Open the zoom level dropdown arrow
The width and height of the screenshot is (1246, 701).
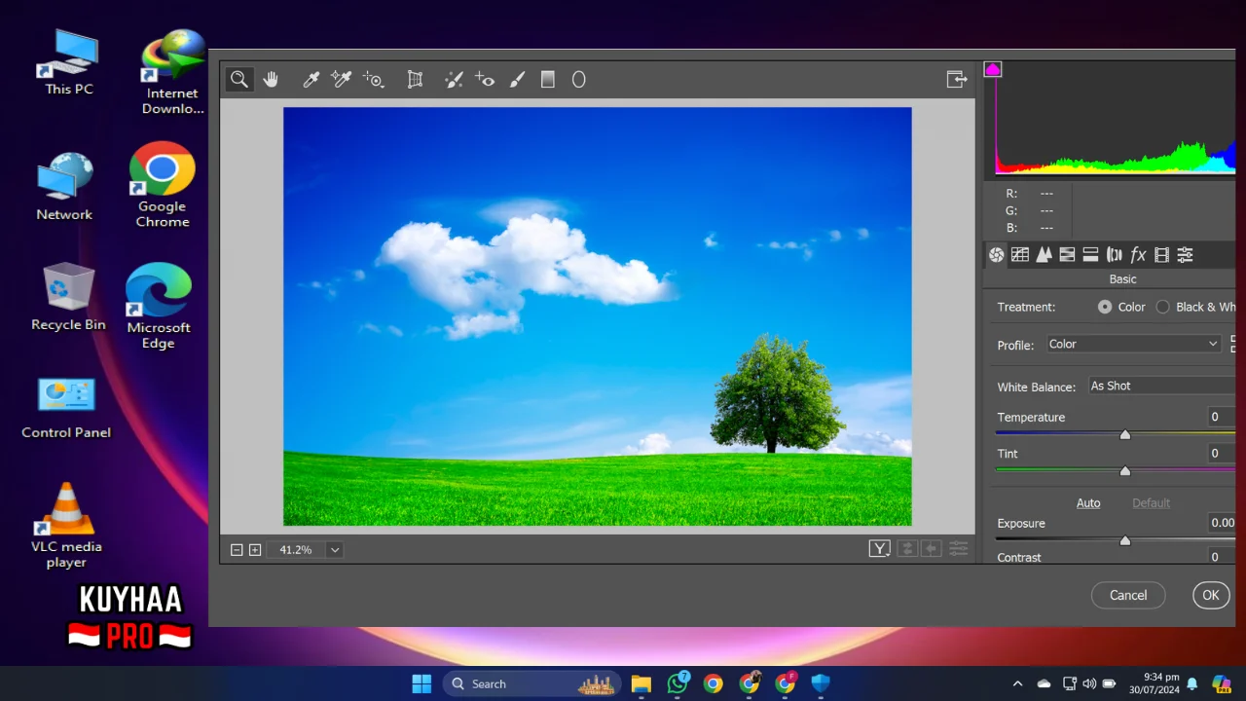click(x=335, y=550)
